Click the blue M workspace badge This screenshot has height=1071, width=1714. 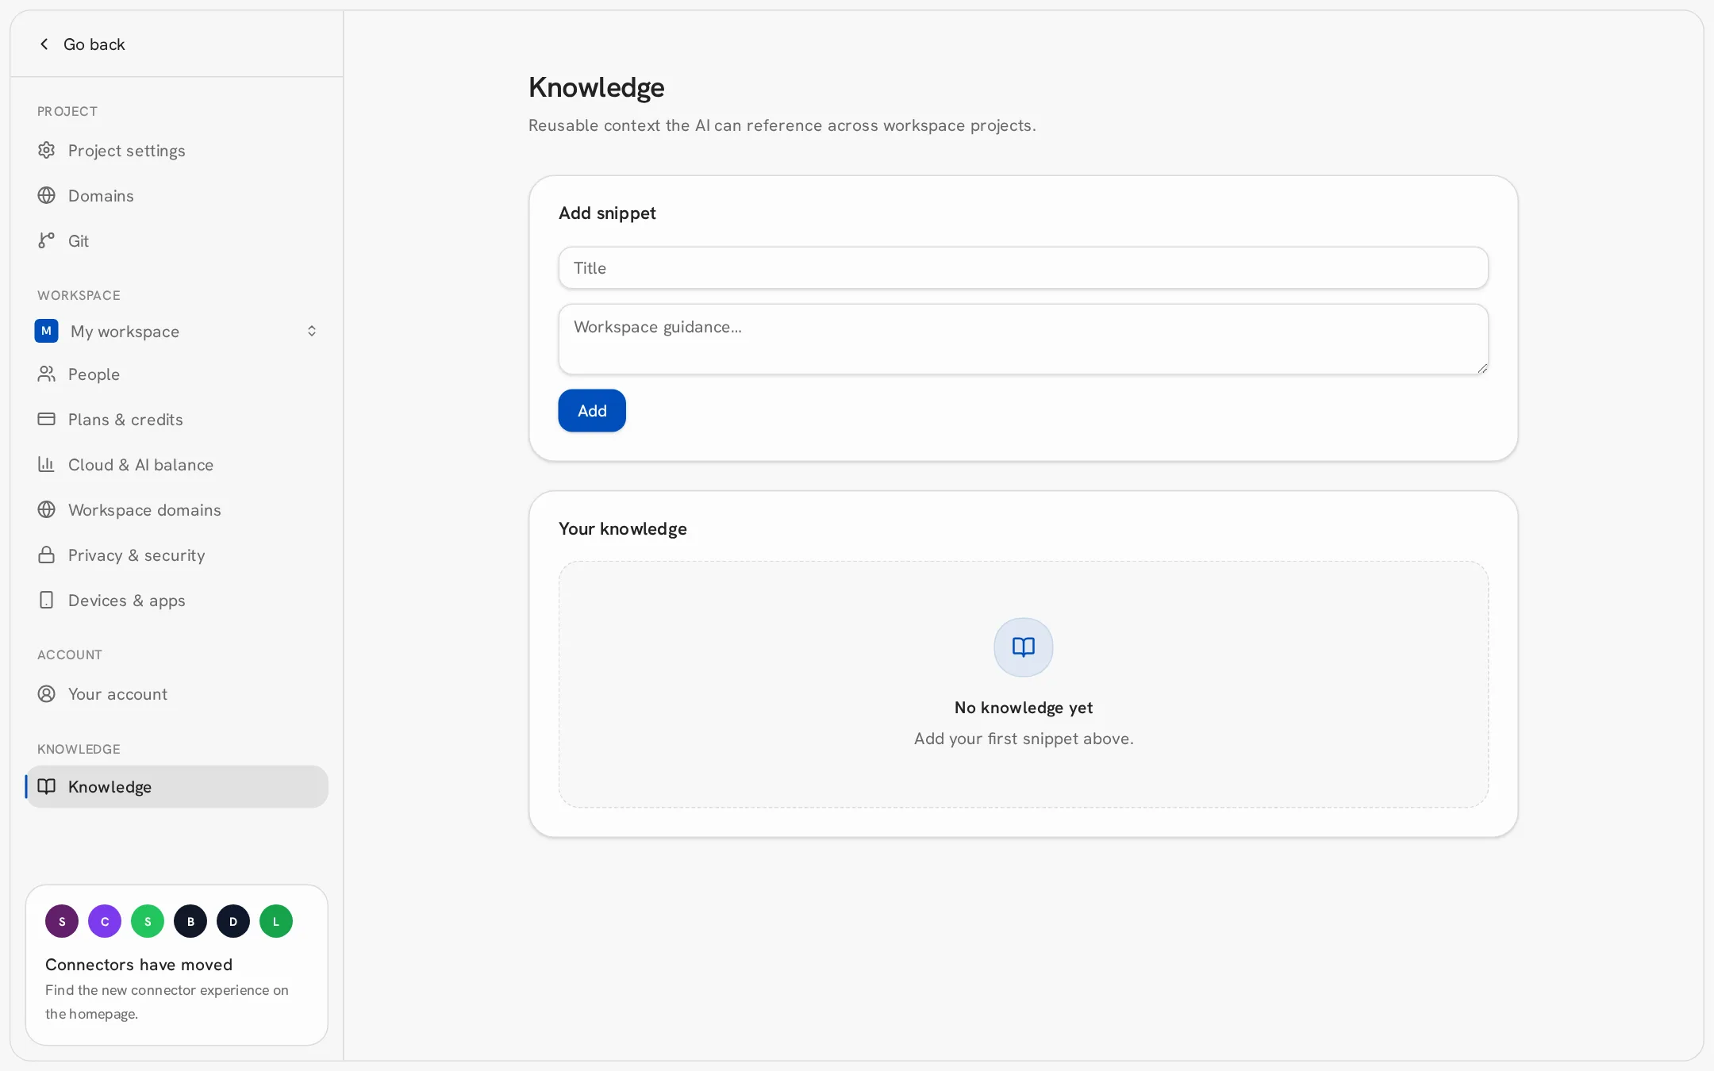pyautogui.click(x=46, y=331)
